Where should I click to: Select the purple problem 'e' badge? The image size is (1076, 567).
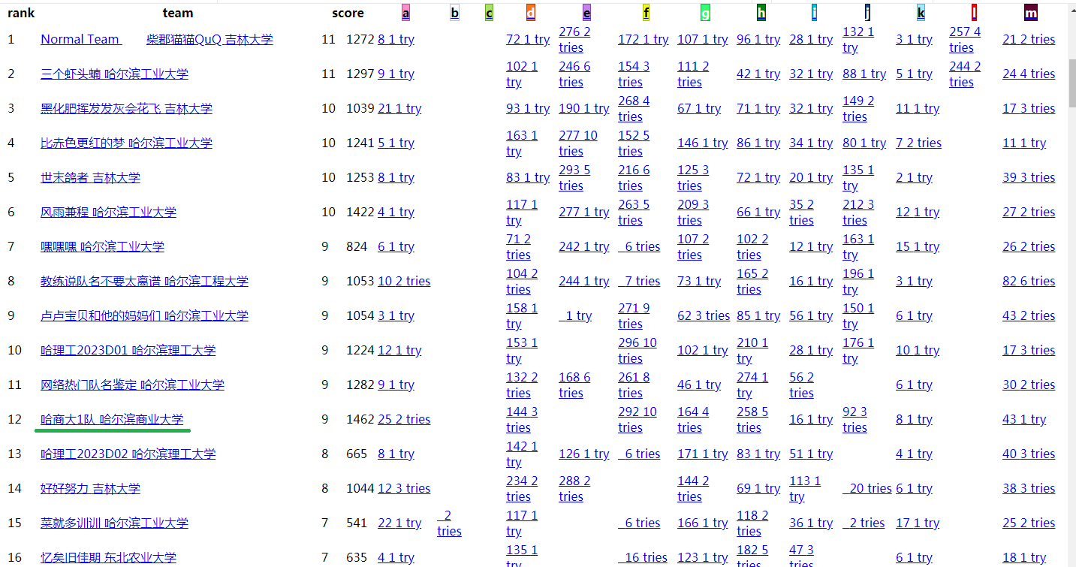coord(586,13)
